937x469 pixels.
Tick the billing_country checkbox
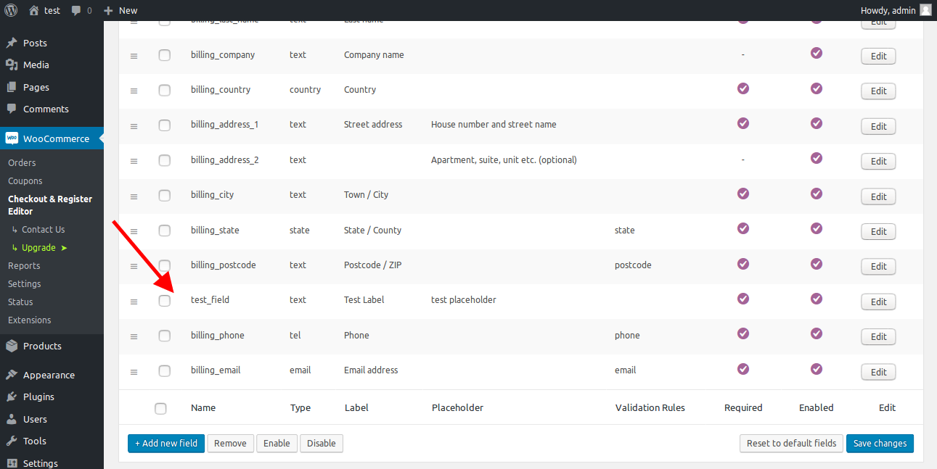(165, 91)
